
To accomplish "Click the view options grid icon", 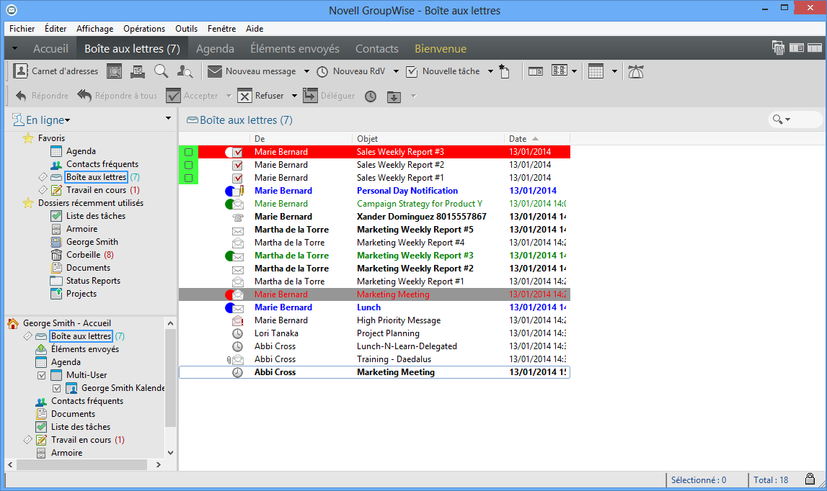I will (x=559, y=71).
